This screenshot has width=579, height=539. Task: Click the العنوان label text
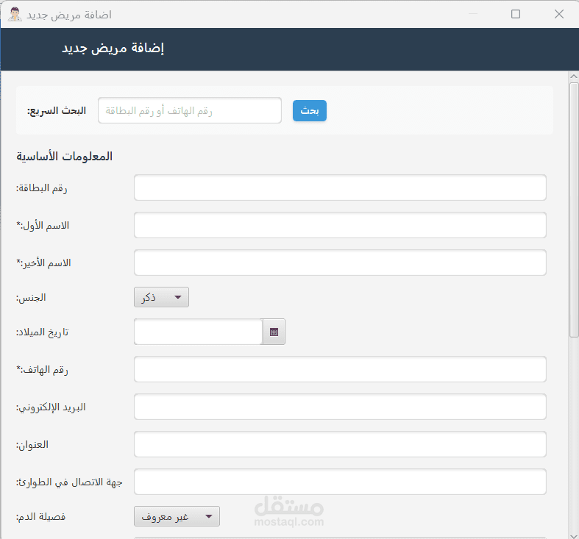point(32,444)
